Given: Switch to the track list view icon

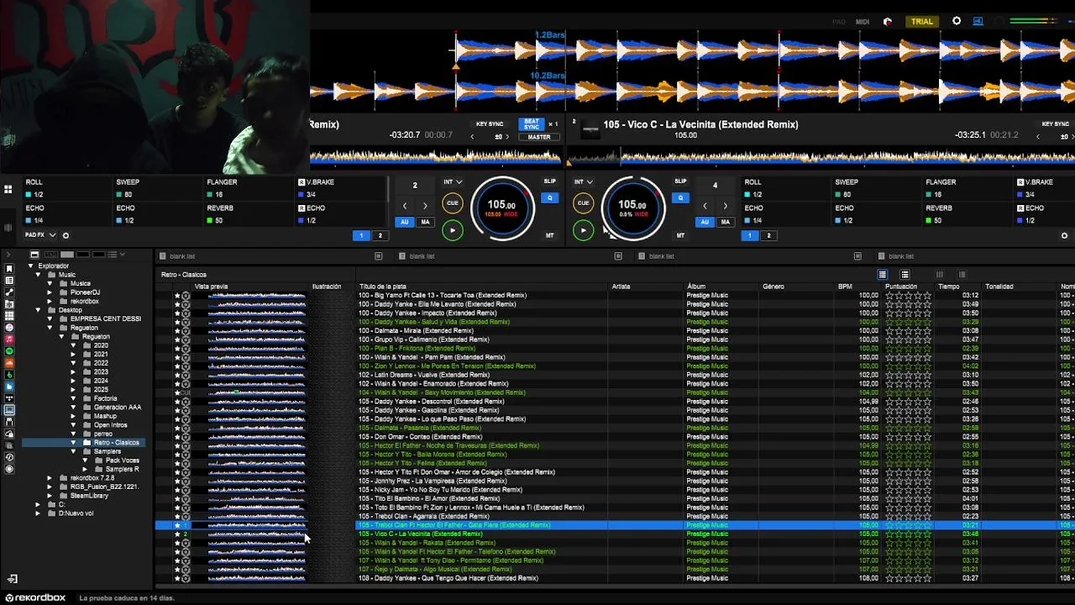Looking at the screenshot, I should coord(882,275).
